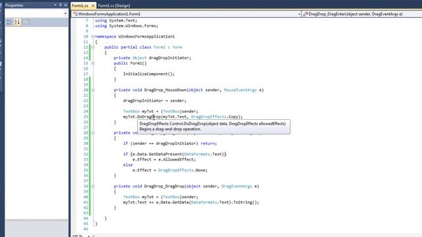Image resolution: width=422 pixels, height=237 pixels.
Task: Switch to the Form1.cs code tab
Action: [x=80, y=5]
